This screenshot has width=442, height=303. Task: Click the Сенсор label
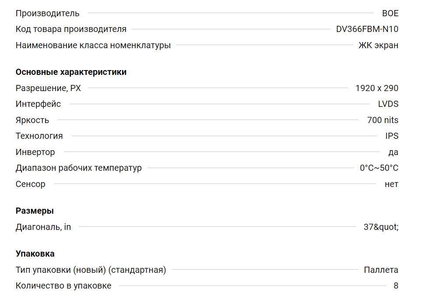(x=31, y=184)
